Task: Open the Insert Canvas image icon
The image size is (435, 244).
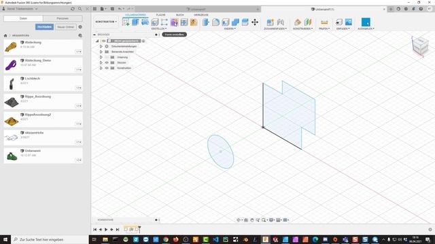Action: coord(349,22)
